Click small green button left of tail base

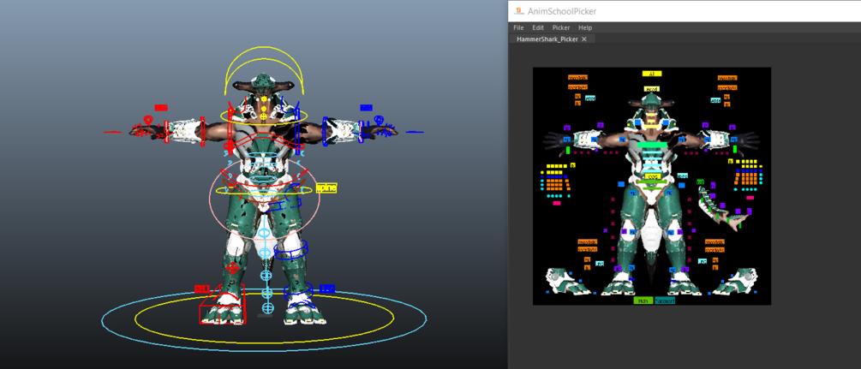coord(700,182)
